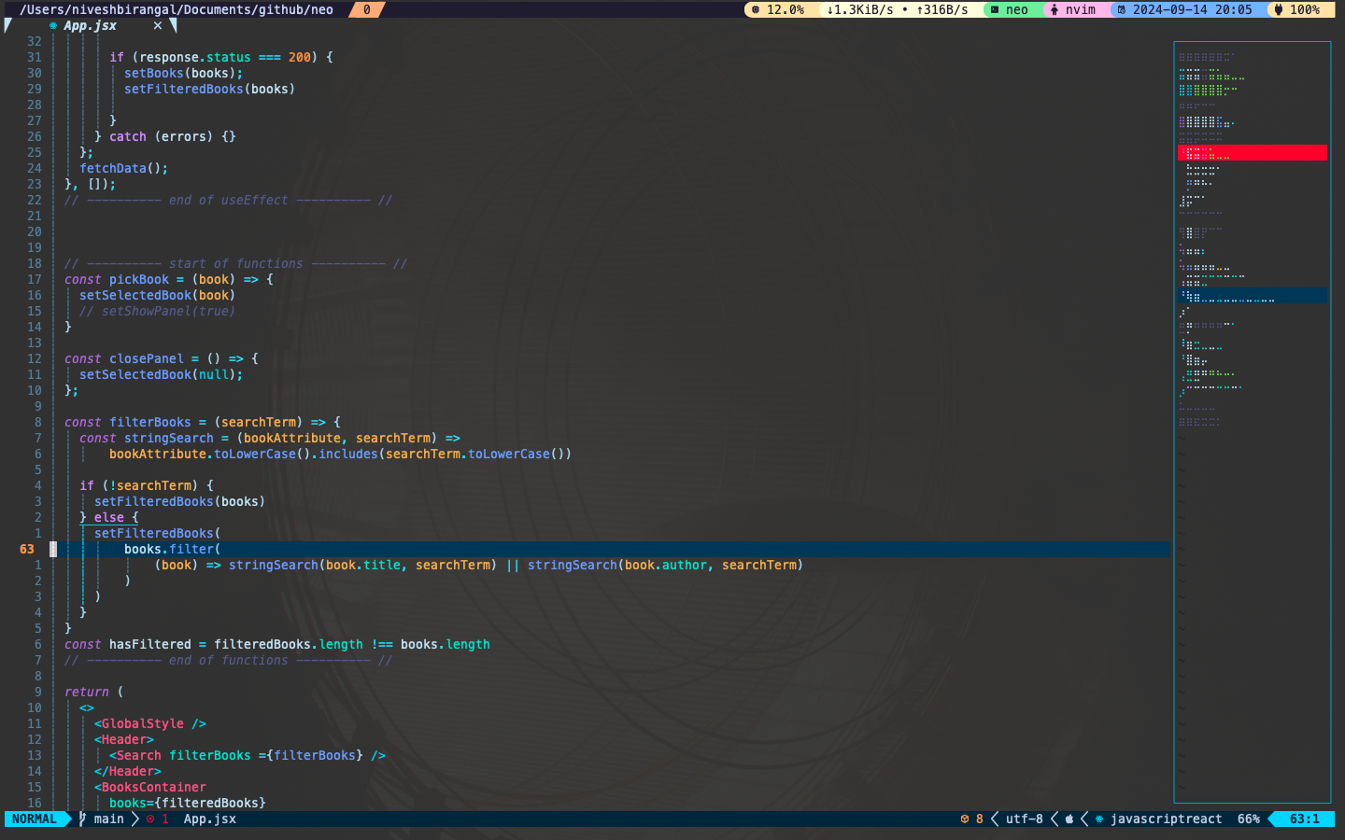
Task: Click the orange warnings count 8
Action: point(972,819)
